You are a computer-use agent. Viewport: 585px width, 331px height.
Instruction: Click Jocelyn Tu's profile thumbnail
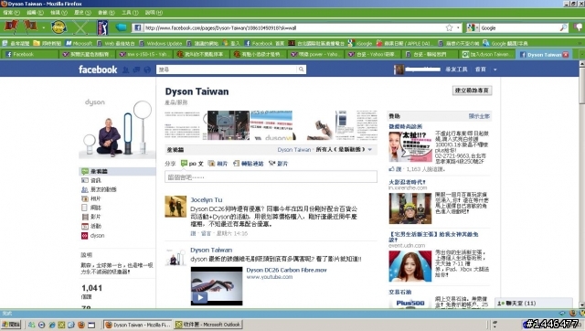point(175,207)
